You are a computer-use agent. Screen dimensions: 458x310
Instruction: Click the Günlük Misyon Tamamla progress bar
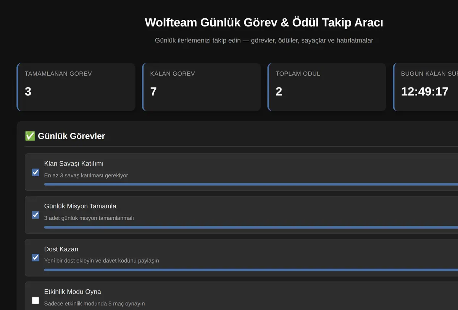[x=251, y=227]
